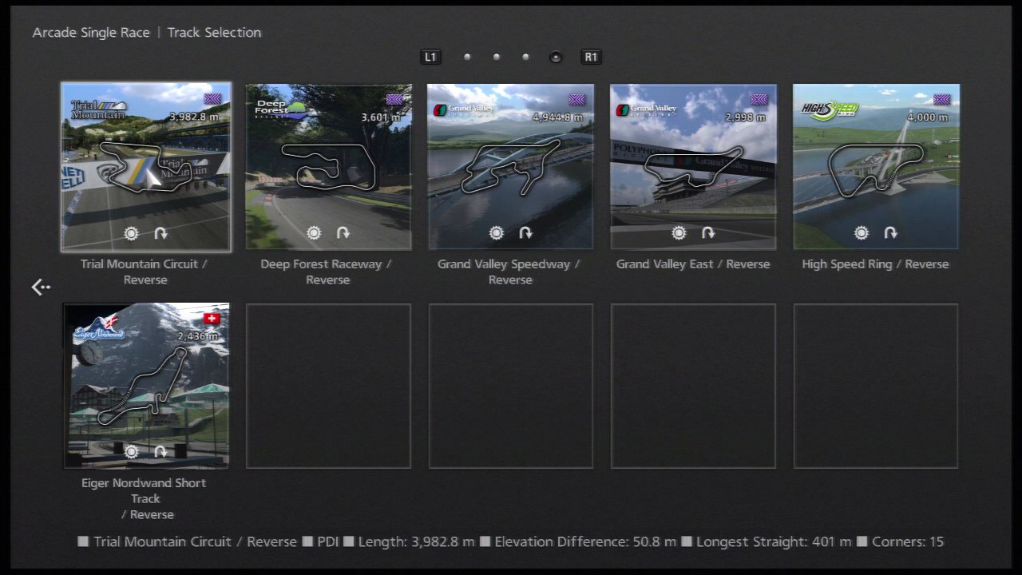Screen dimensions: 1022x575
Task: Click the Grand Valley logo on the East card
Action: 646,109
